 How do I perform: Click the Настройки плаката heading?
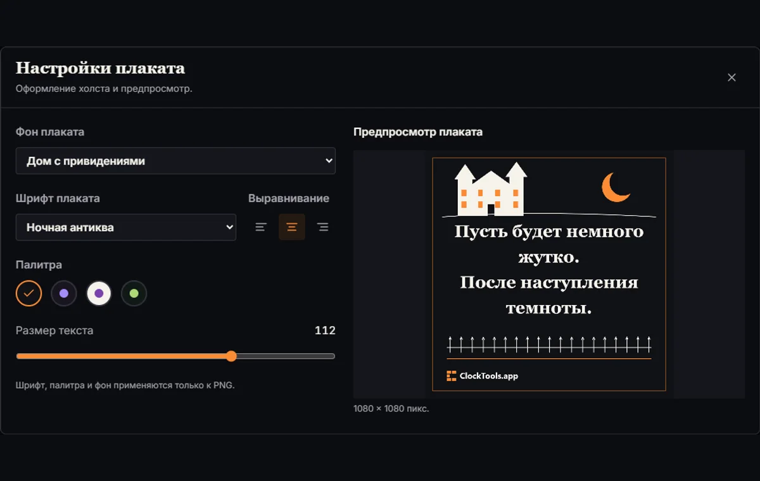point(100,68)
